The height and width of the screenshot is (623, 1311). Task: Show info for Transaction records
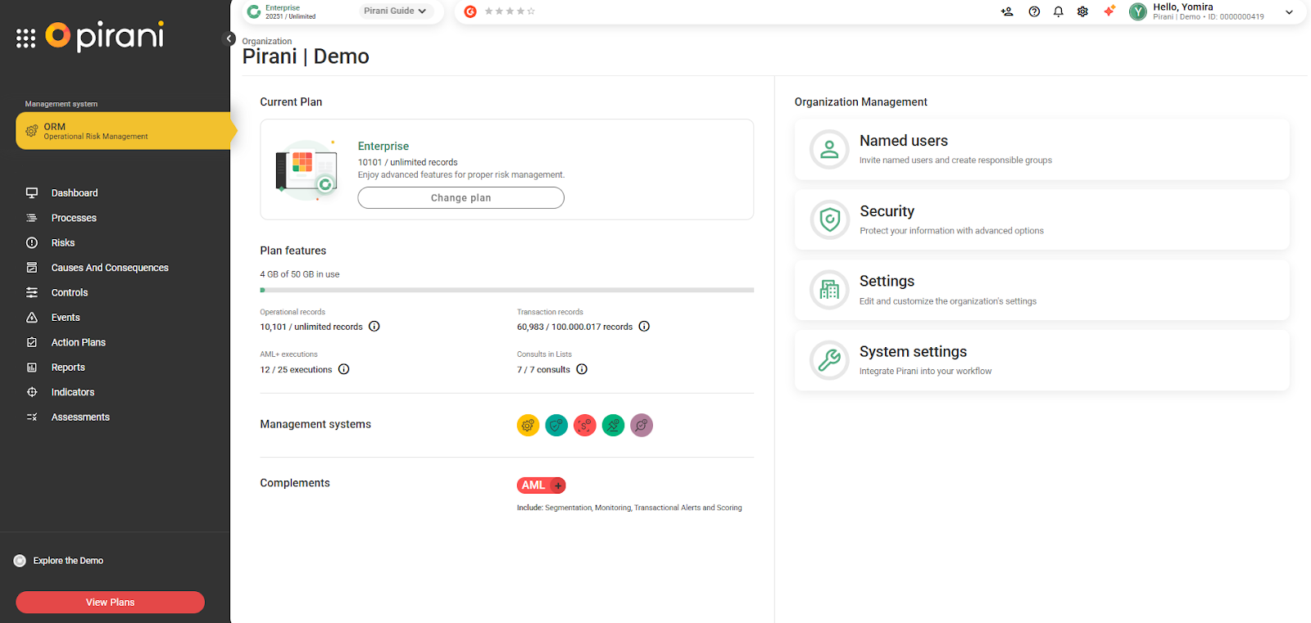pos(644,327)
